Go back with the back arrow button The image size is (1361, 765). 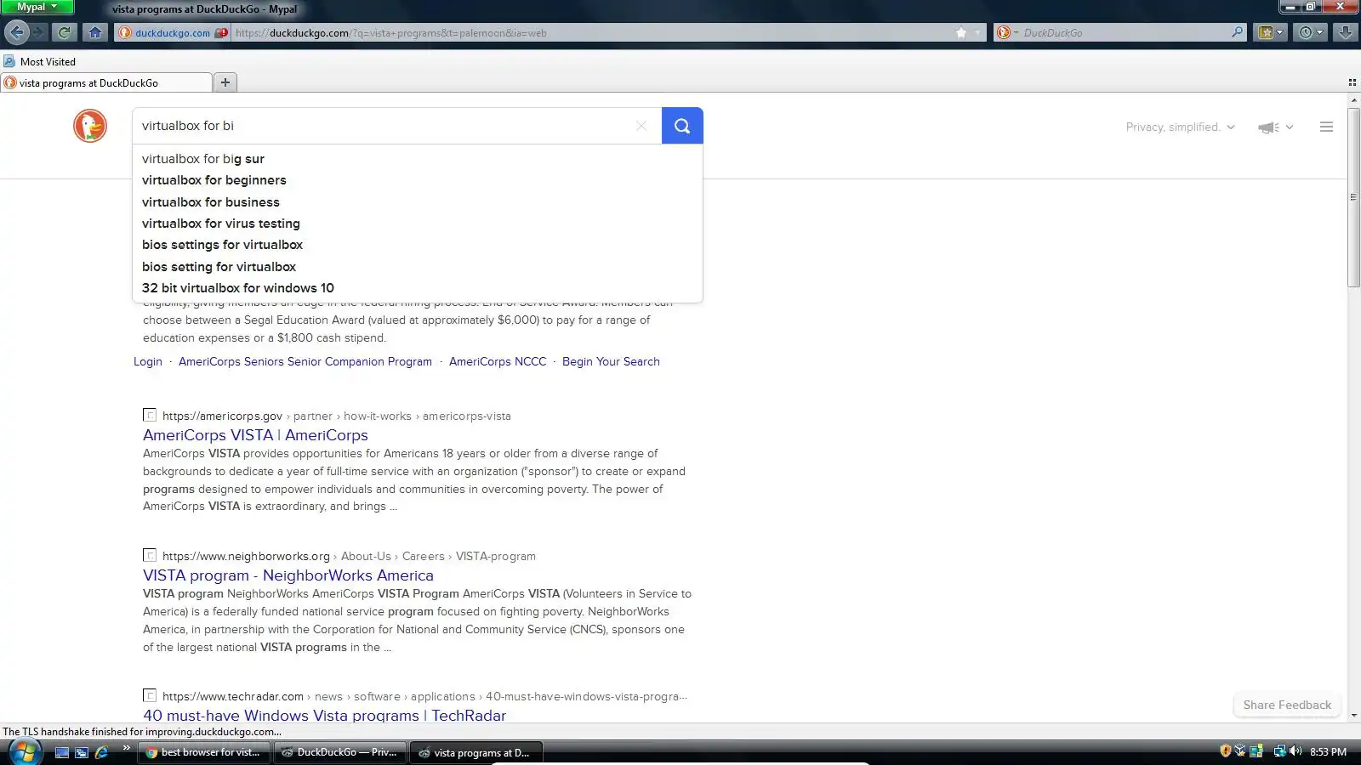tap(16, 32)
